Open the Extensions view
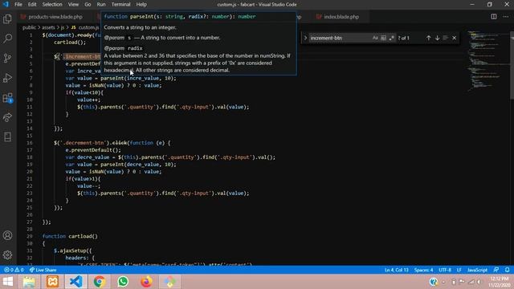 coord(7,98)
